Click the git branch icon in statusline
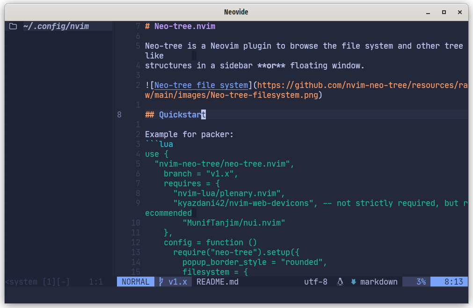 (160, 282)
